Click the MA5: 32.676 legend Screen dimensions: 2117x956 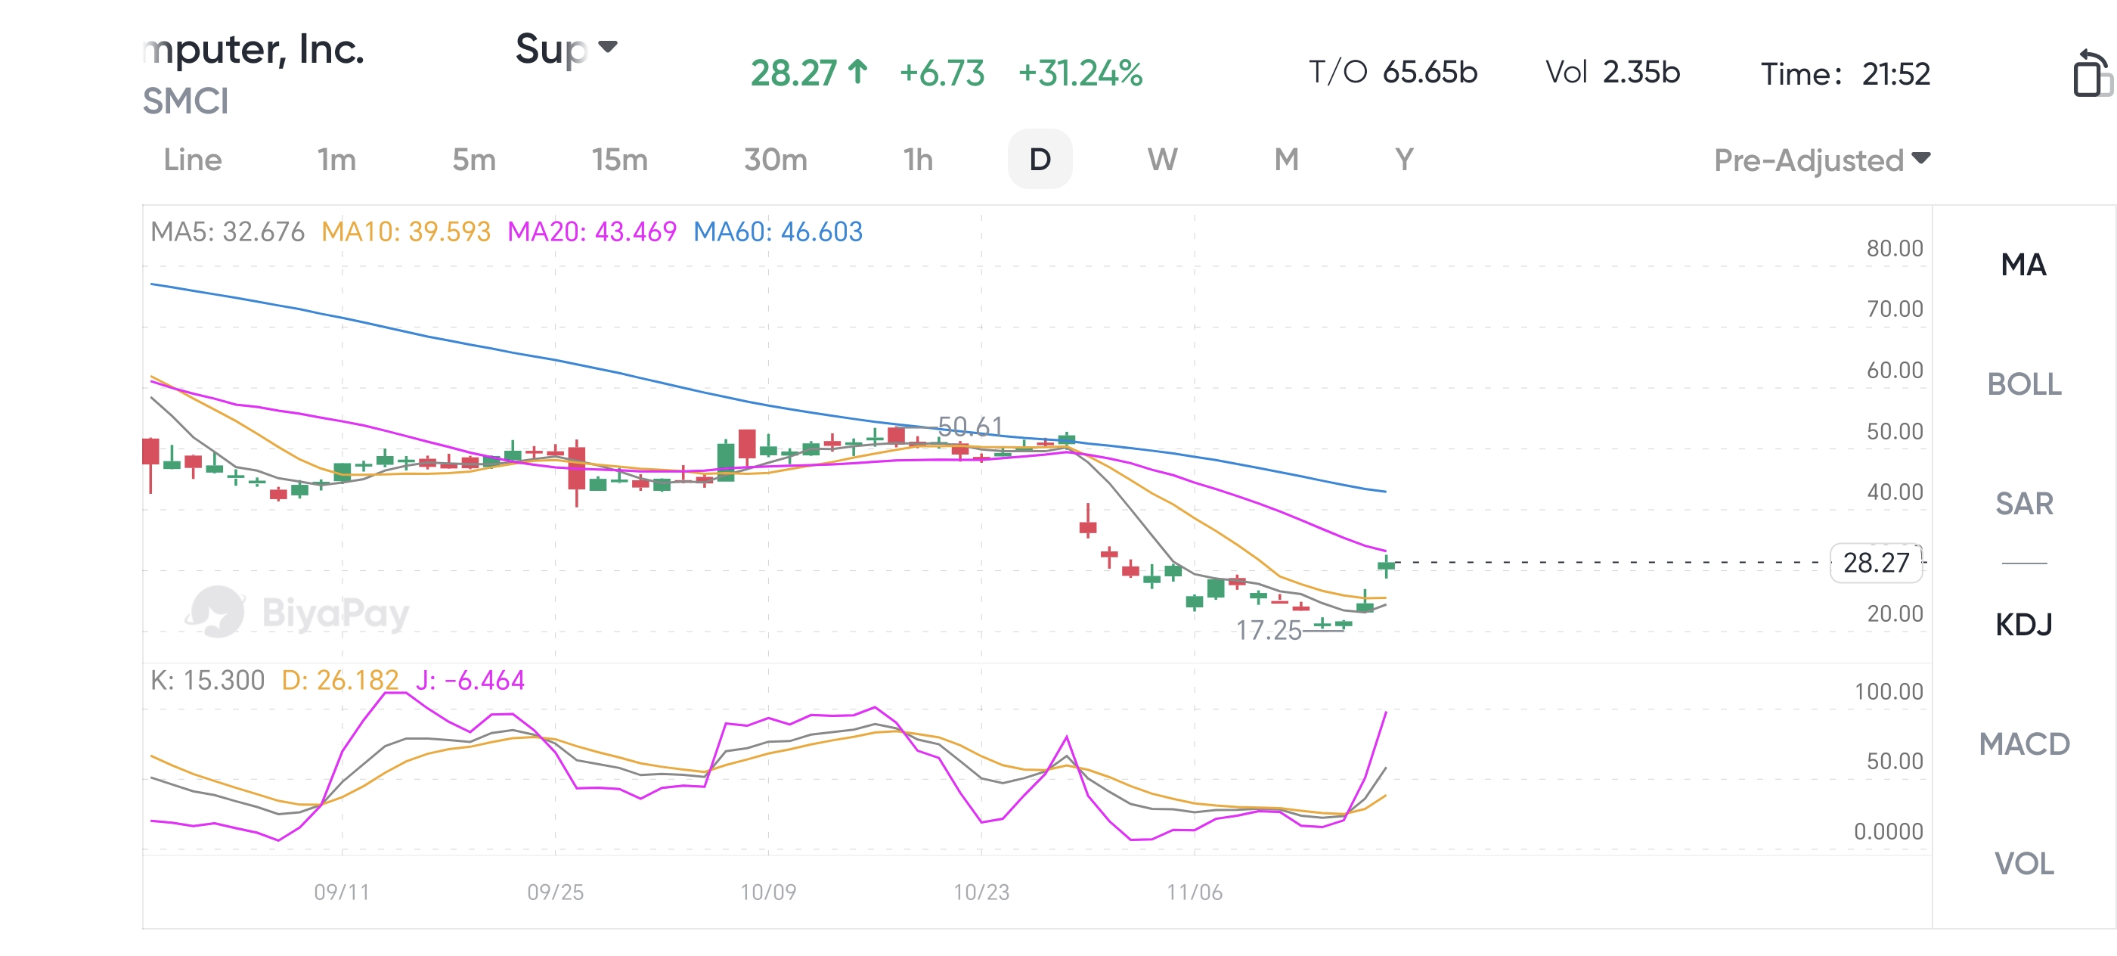pyautogui.click(x=228, y=231)
